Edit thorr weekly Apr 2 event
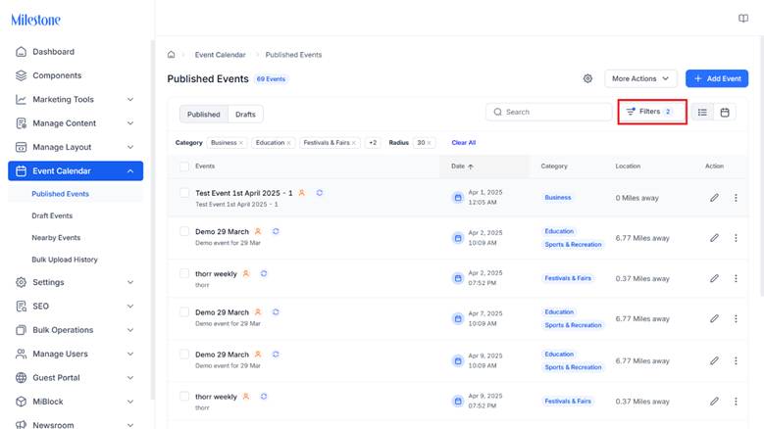This screenshot has width=764, height=429. pyautogui.click(x=714, y=278)
